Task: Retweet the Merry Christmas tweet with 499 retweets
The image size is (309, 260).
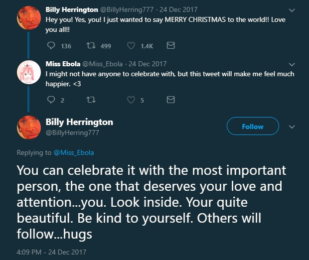Action: (91, 45)
